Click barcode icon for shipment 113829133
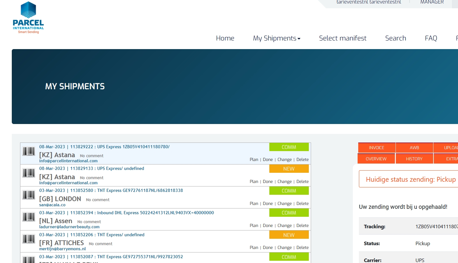The width and height of the screenshot is (458, 263). click(29, 173)
